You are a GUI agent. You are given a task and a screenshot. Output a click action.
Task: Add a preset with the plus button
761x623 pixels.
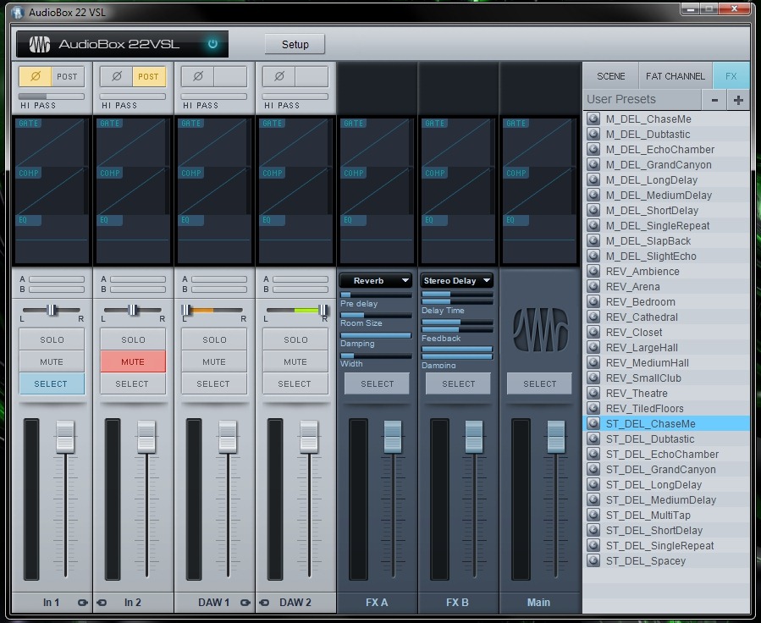point(738,100)
